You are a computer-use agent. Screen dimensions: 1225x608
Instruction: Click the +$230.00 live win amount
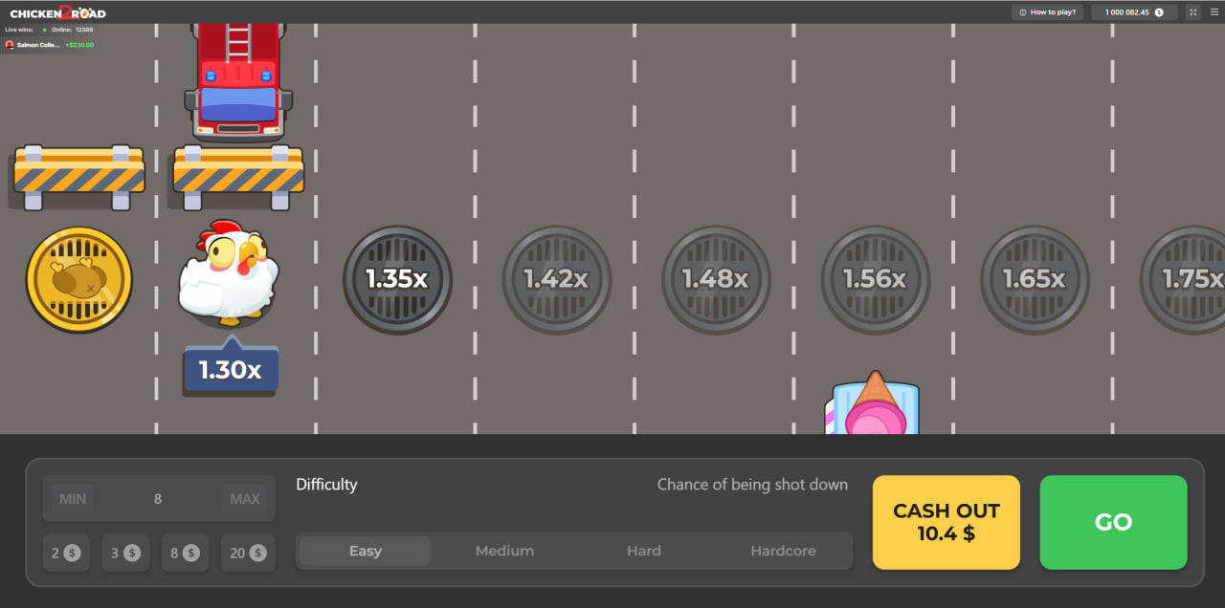point(79,45)
